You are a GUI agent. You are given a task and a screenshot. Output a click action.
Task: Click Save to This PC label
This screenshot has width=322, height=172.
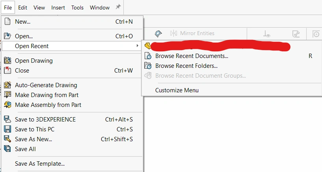[35, 129]
